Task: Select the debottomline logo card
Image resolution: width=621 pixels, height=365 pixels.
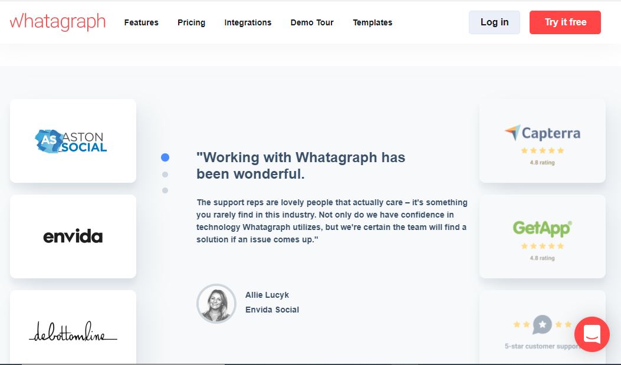Action: coord(73,328)
